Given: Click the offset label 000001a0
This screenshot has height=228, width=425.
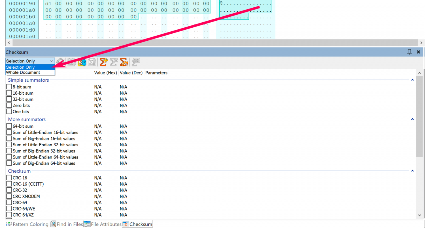Looking at the screenshot, I should tap(22, 10).
